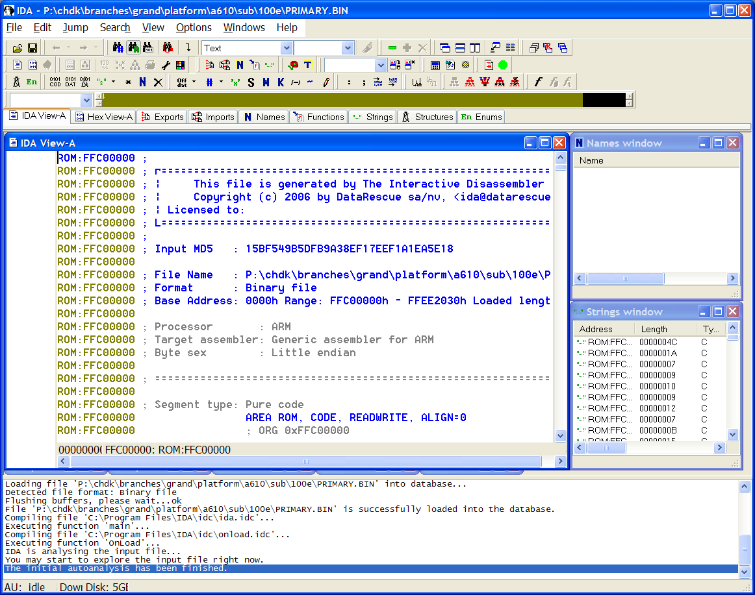755x595 pixels.
Task: Click the 0101 COD convert-to-code icon
Action: pyautogui.click(x=55, y=82)
